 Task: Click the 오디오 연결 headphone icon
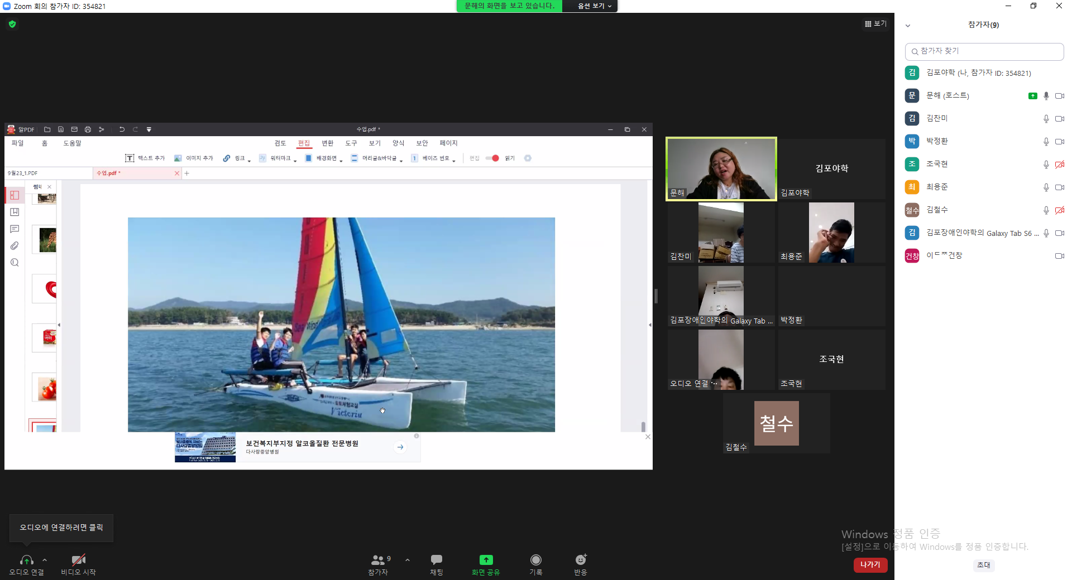coord(26,560)
